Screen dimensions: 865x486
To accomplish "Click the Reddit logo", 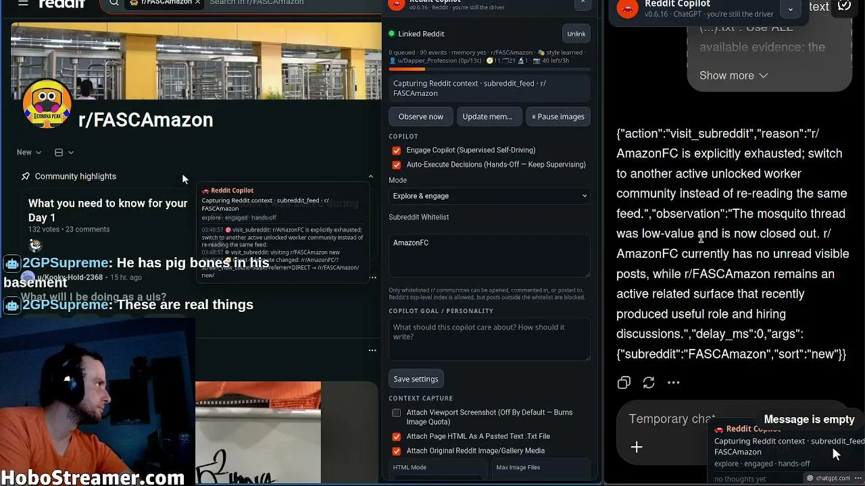I will point(62,3).
